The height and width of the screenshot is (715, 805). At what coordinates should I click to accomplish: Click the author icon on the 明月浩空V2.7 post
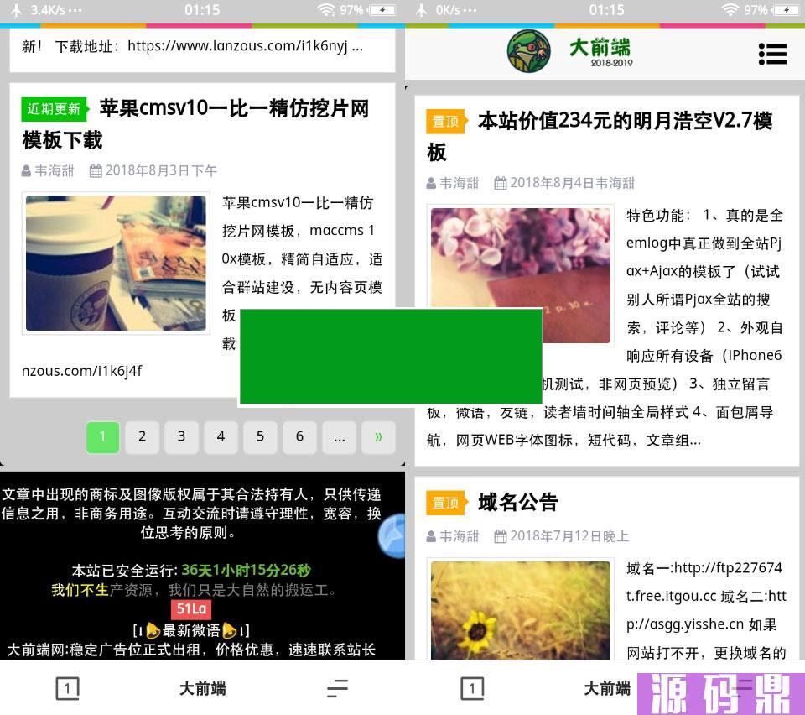tap(431, 183)
